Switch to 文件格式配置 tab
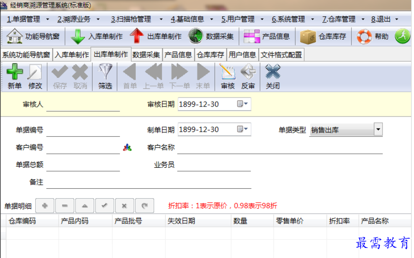This screenshot has width=414, height=258. tap(282, 54)
